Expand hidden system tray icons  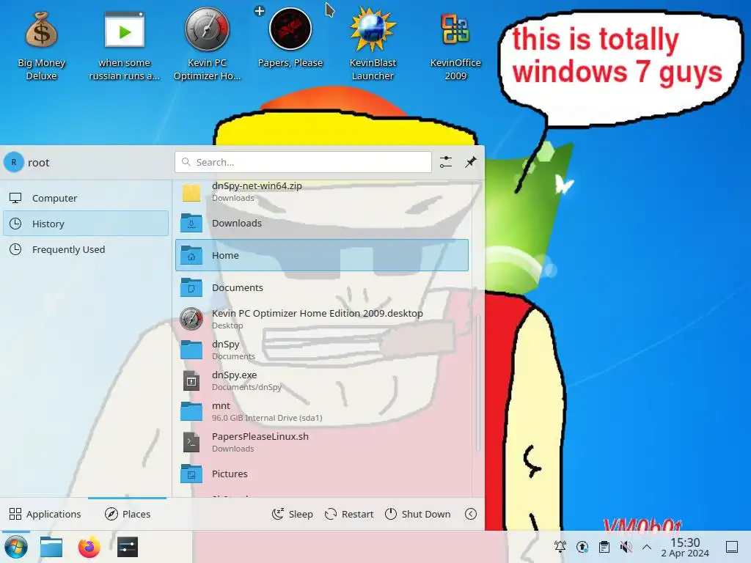click(x=647, y=547)
